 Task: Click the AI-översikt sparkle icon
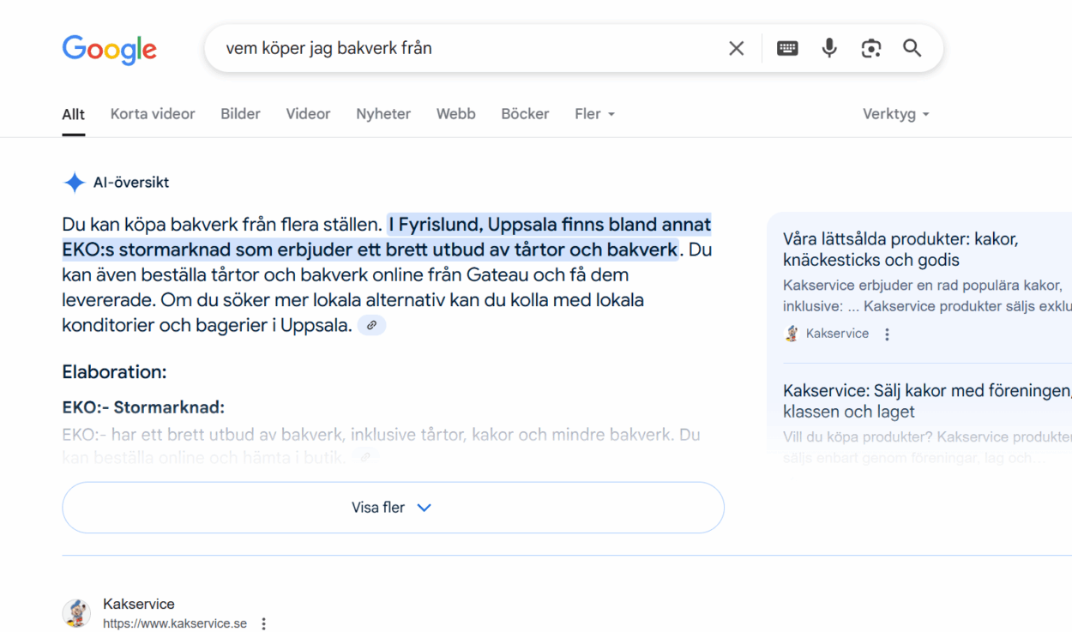point(75,182)
